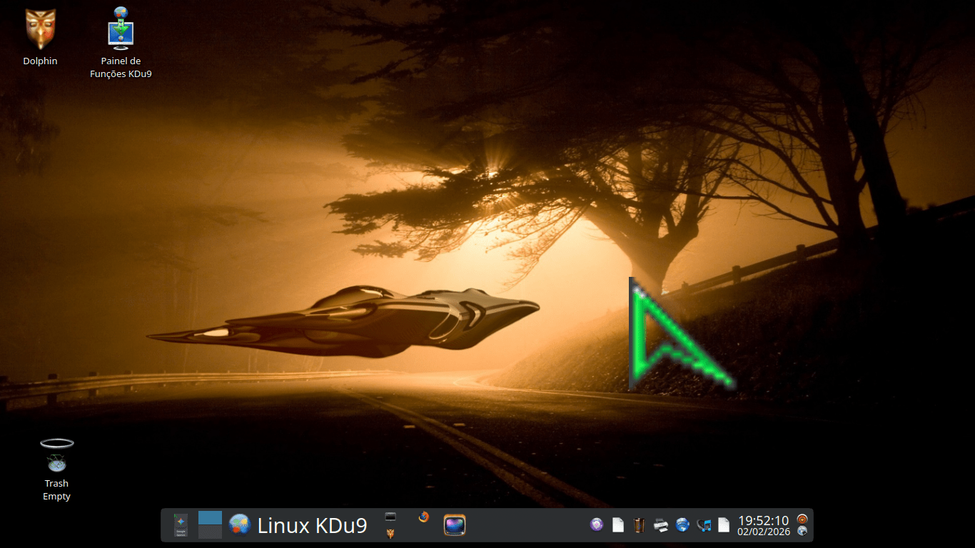Open the battery power tray icon
The height and width of the screenshot is (548, 975).
[640, 525]
